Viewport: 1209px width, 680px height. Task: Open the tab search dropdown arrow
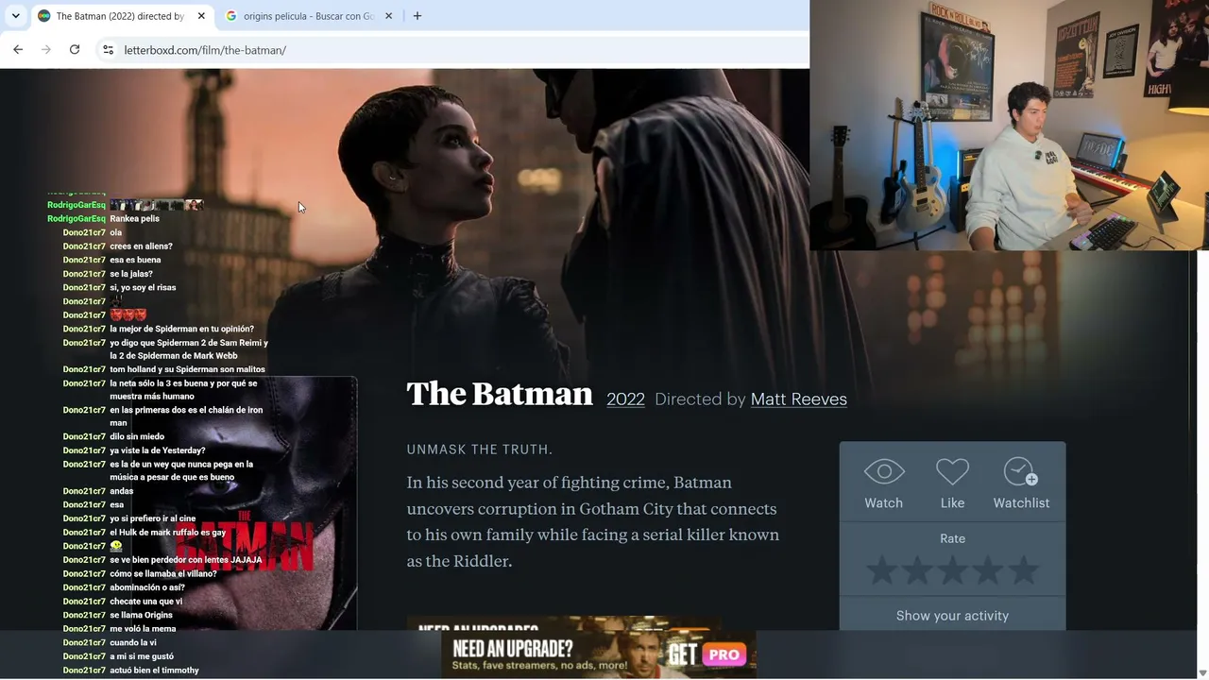(x=15, y=16)
